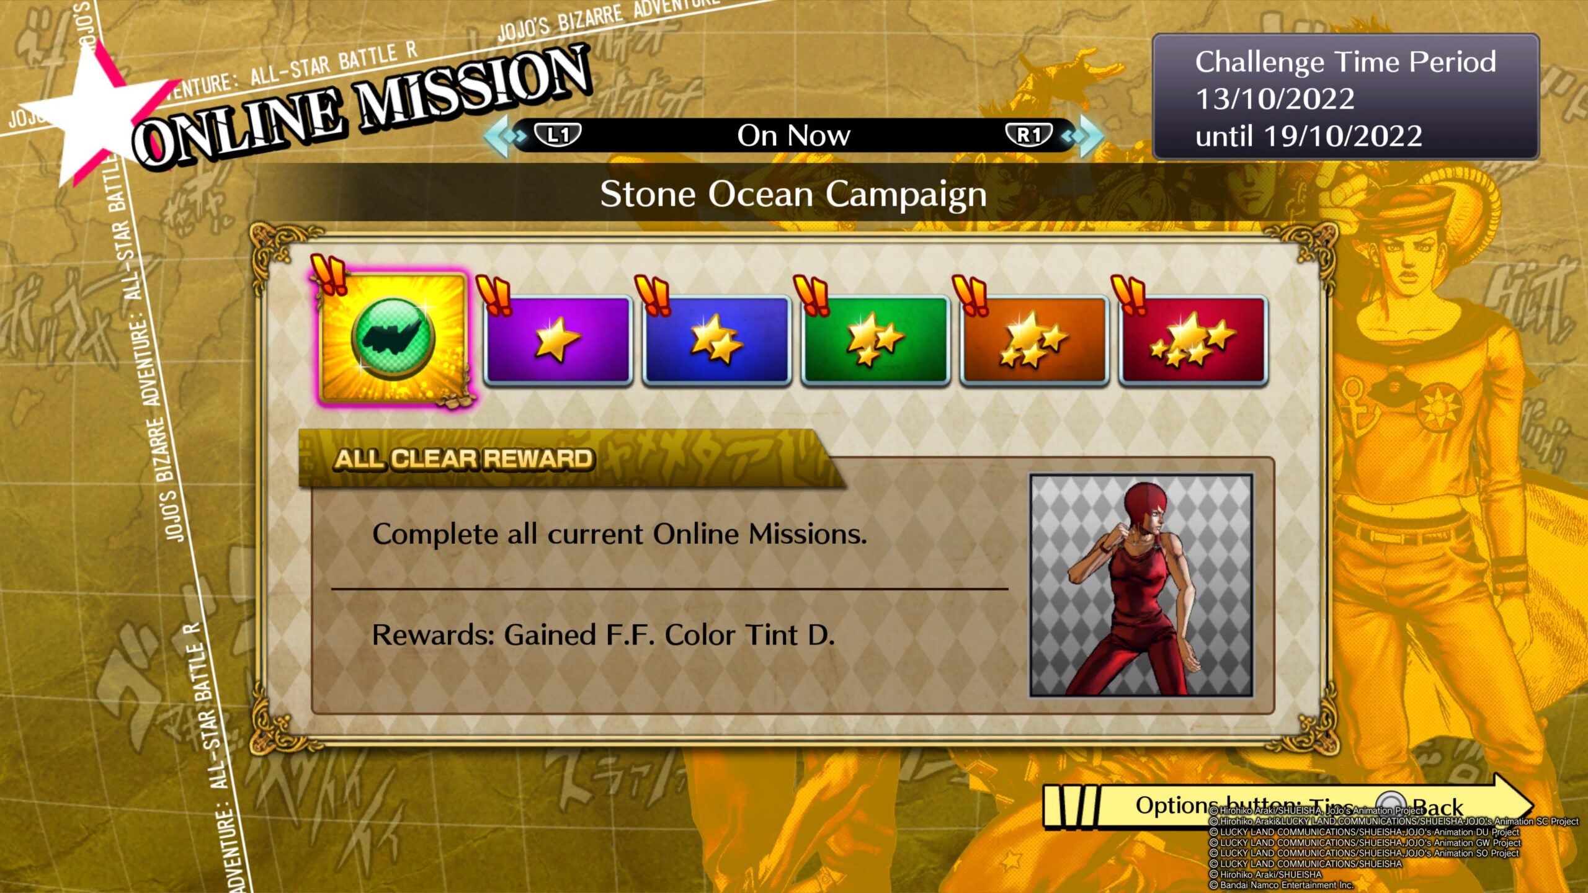1588x893 pixels.
Task: Select the orange four-star mission tile
Action: (x=1034, y=340)
